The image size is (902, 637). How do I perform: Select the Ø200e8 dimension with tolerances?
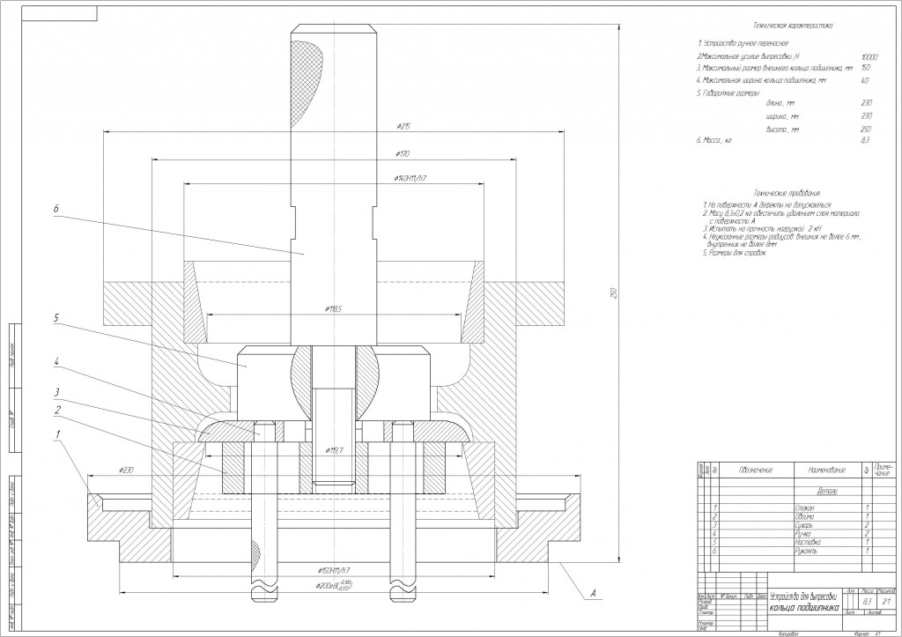pos(334,586)
